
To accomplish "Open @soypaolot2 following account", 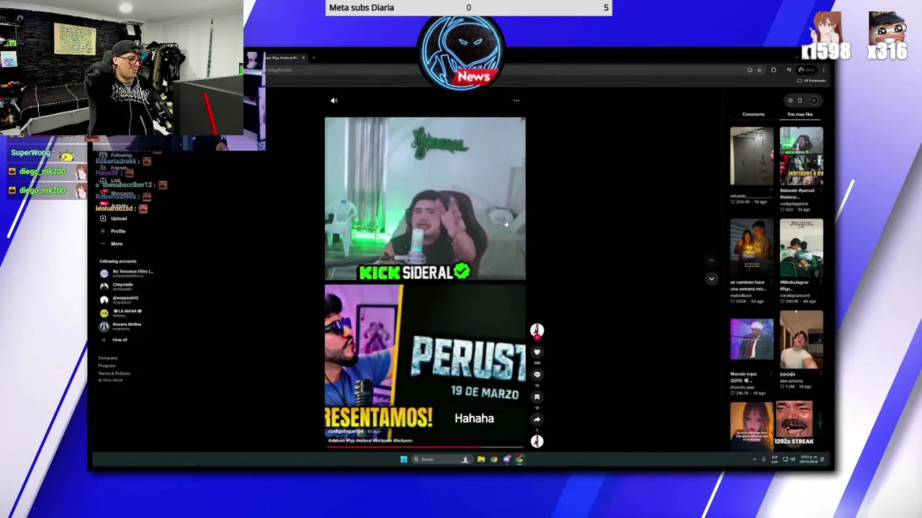I will click(120, 299).
